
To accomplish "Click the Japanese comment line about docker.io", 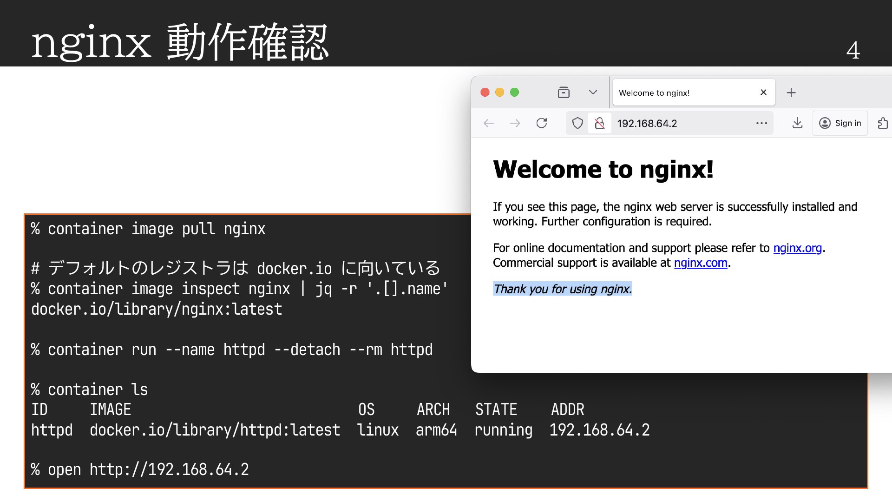I will pos(236,268).
